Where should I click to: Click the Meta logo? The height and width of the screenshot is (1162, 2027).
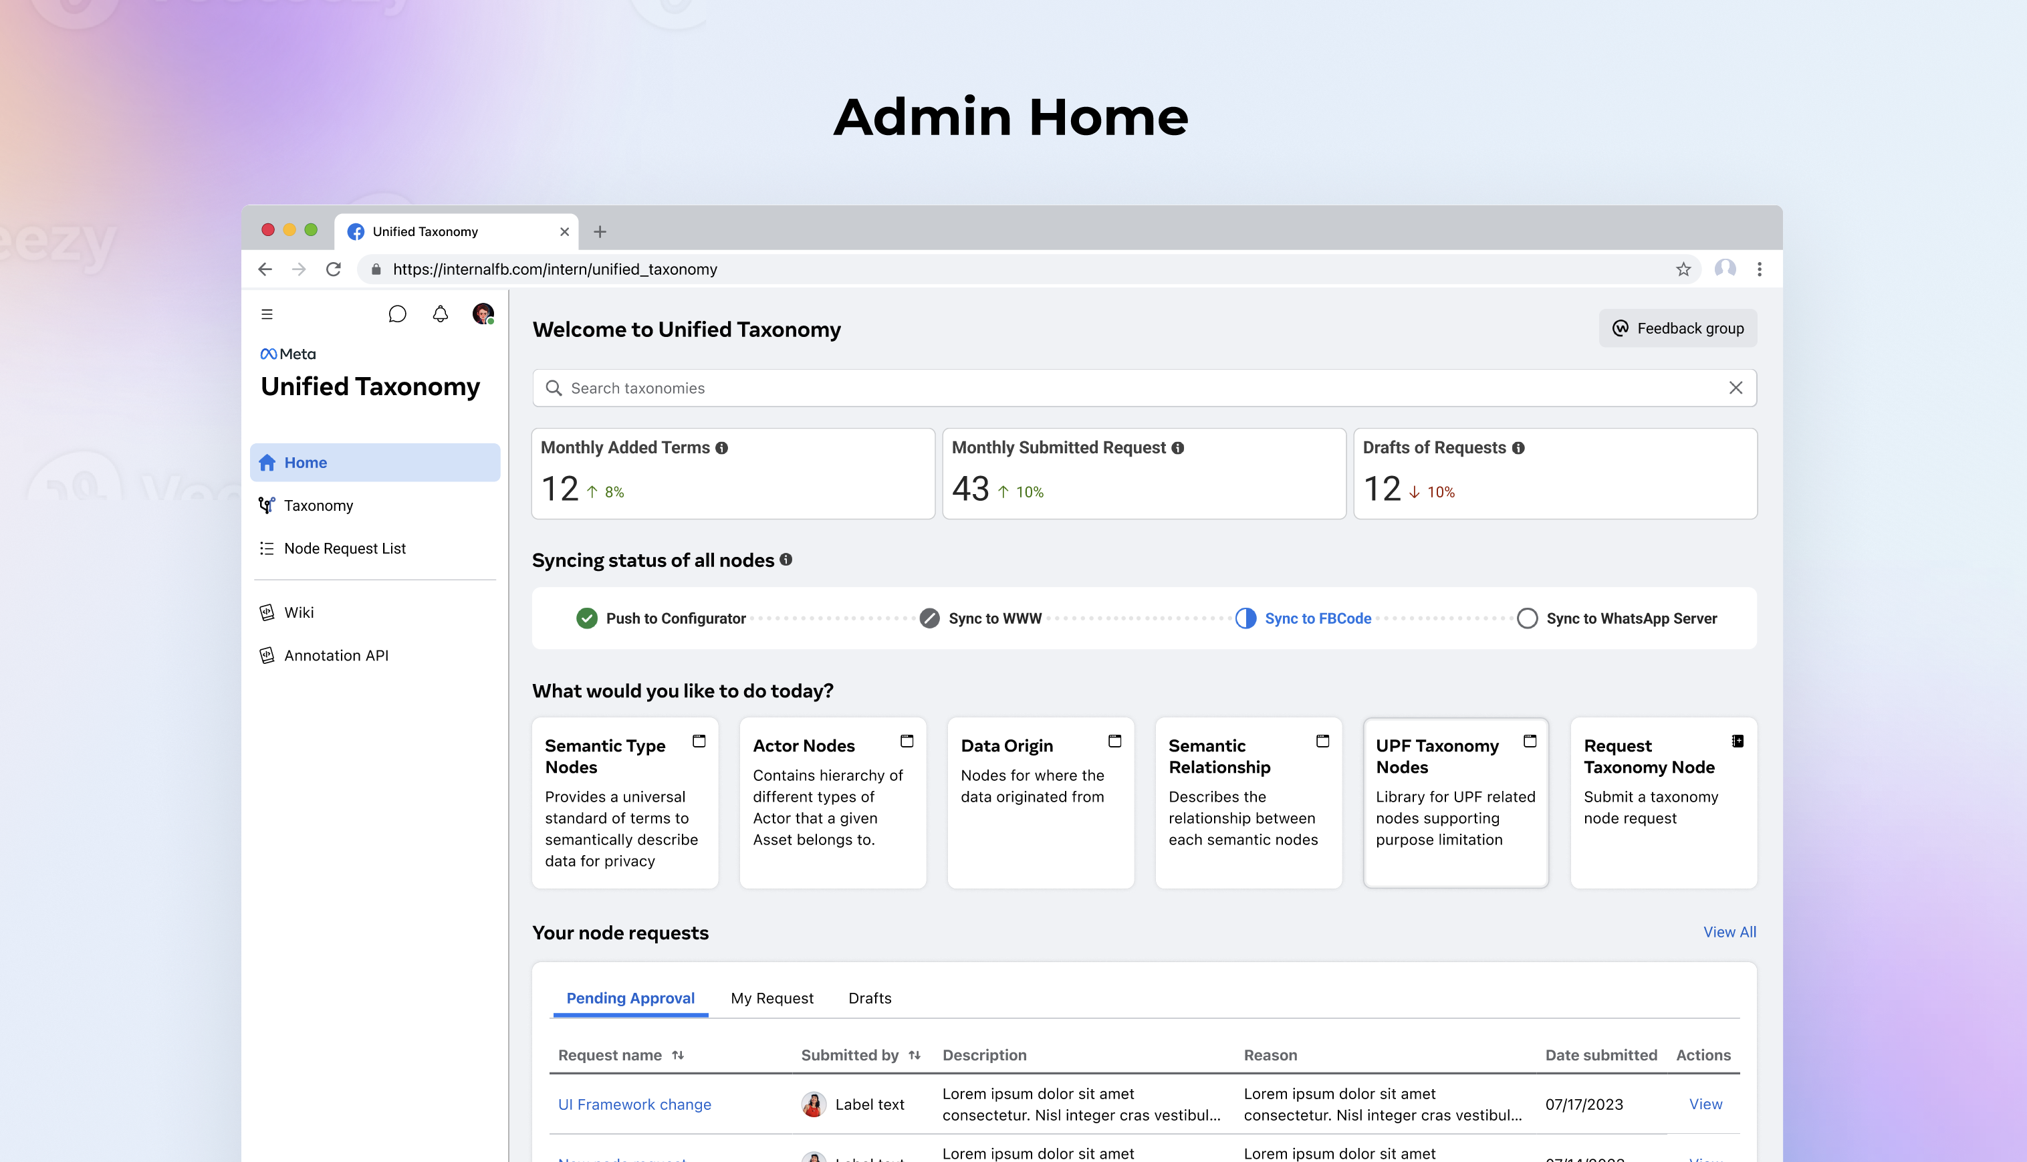[288, 354]
